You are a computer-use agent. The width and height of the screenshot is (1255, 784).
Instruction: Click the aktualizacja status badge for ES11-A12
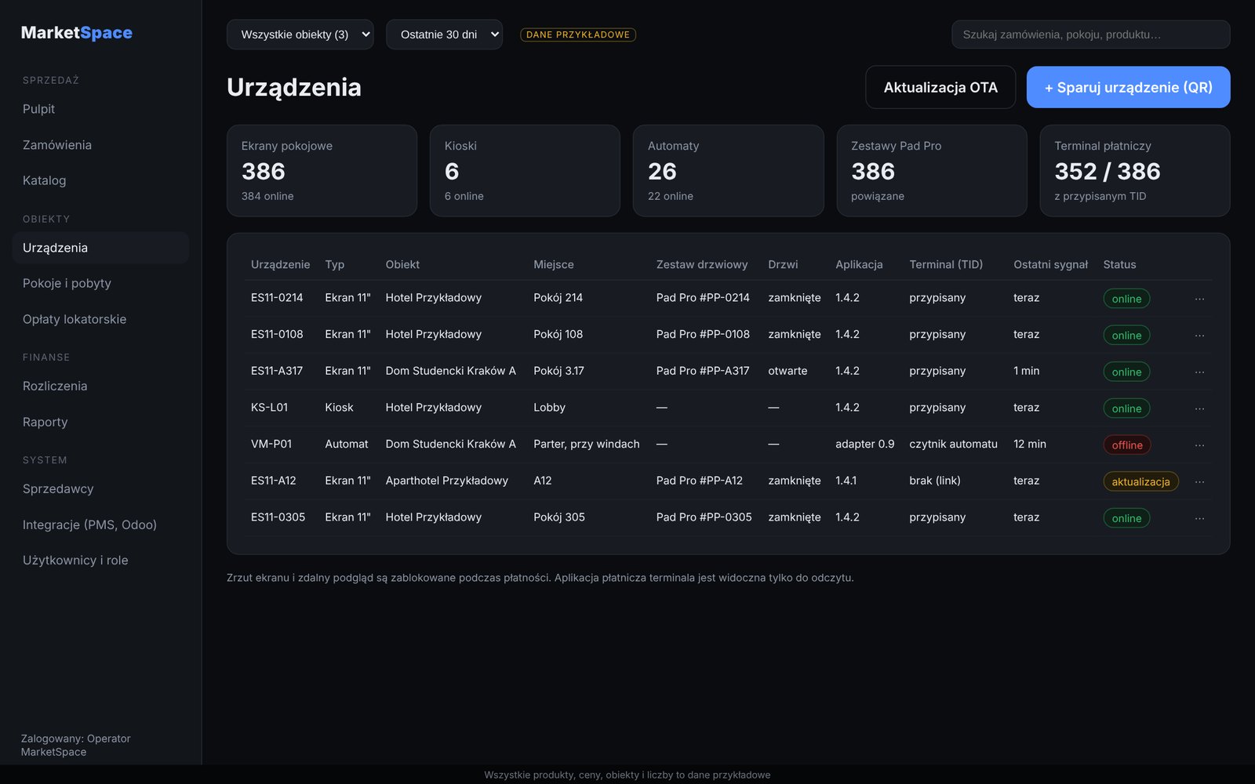[1140, 481]
